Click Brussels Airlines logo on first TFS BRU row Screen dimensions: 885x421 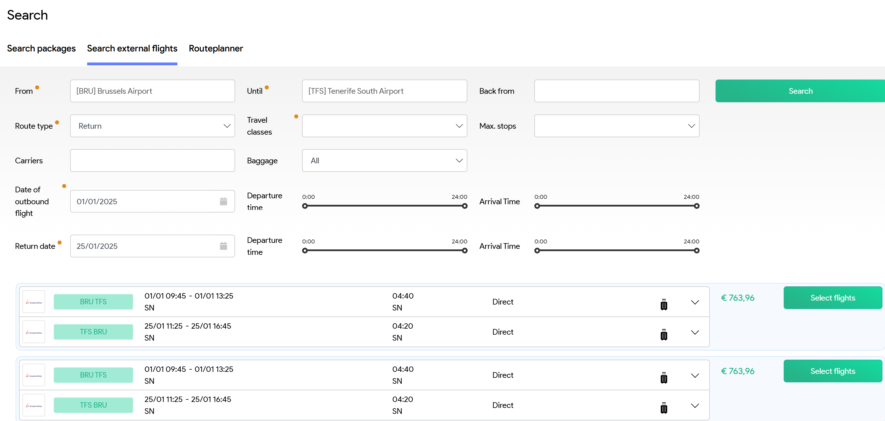(34, 332)
